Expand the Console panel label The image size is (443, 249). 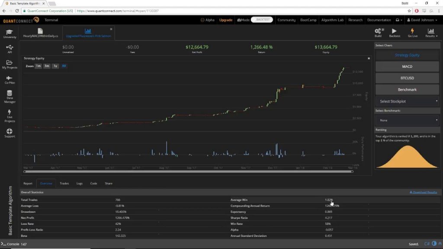(13, 244)
